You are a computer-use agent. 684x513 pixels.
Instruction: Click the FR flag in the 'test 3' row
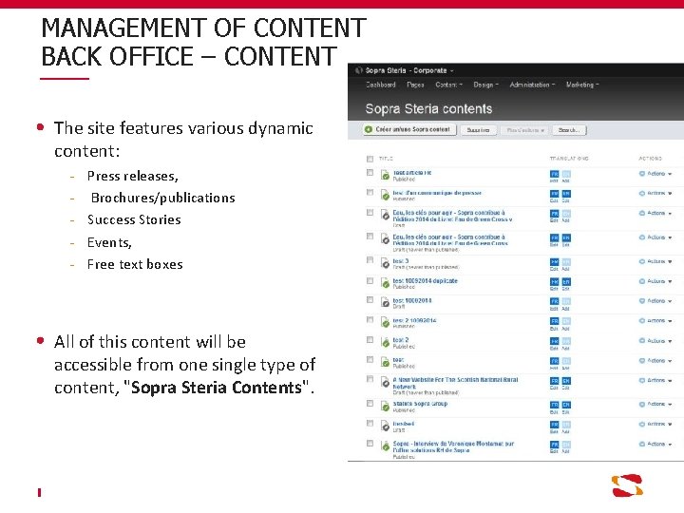tap(554, 262)
